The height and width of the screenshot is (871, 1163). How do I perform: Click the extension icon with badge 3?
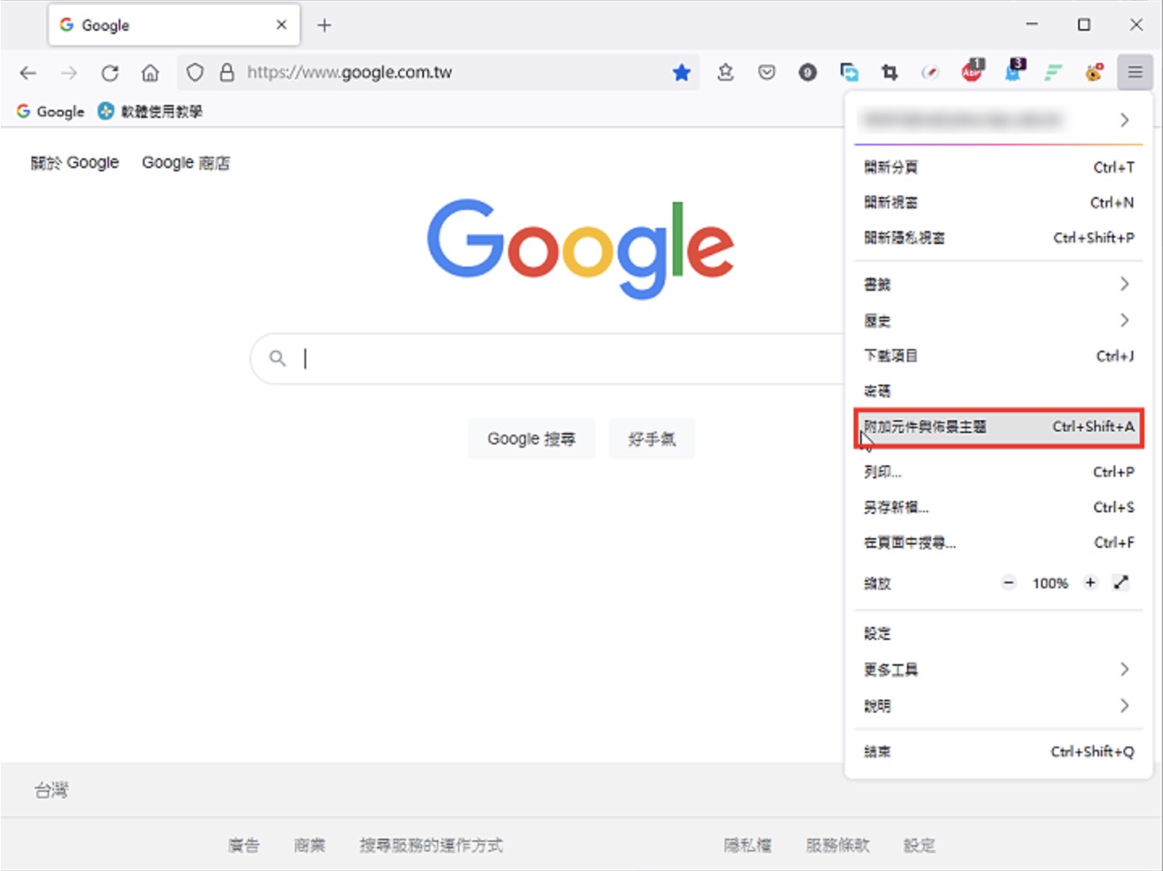pyautogui.click(x=1014, y=70)
